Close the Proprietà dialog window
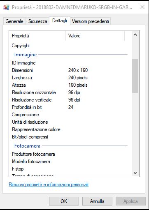This screenshot has width=149, height=210. click(142, 7)
